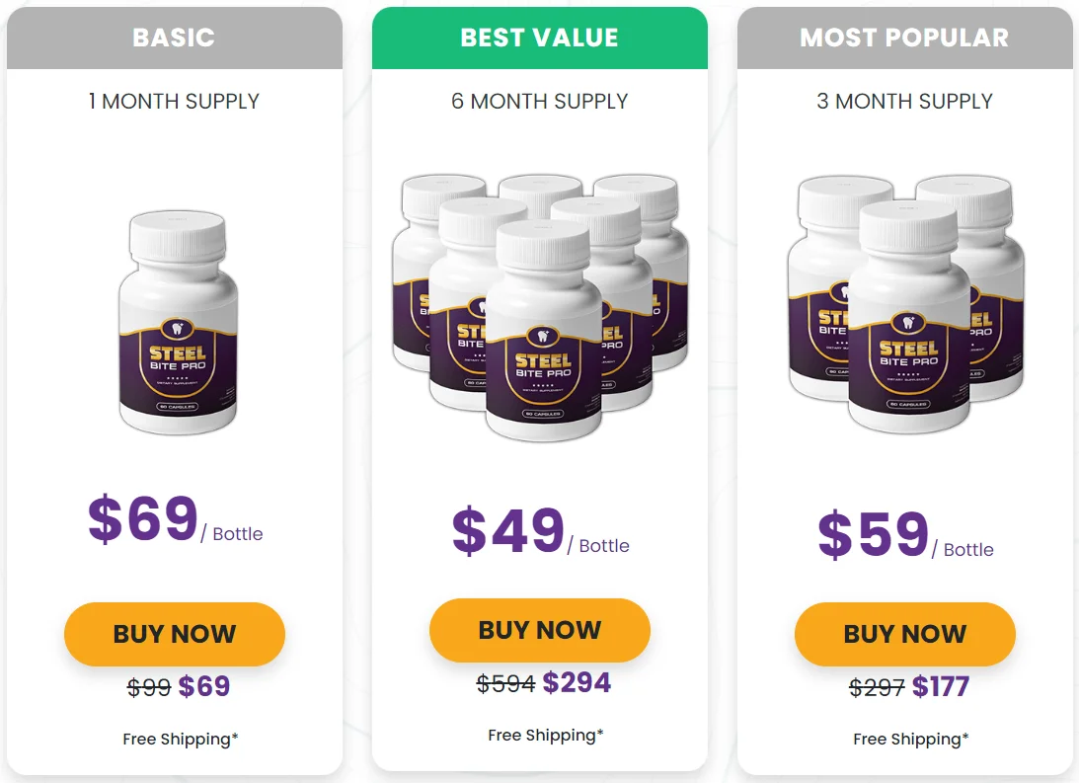Click BUY NOW under the Most Popular plan

(x=905, y=634)
